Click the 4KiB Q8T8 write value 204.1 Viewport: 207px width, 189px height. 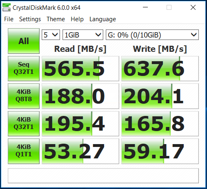(x=160, y=96)
